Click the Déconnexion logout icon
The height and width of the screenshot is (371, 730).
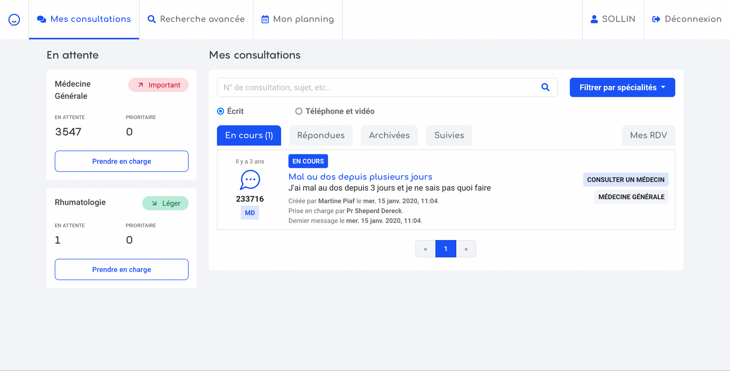tap(656, 19)
